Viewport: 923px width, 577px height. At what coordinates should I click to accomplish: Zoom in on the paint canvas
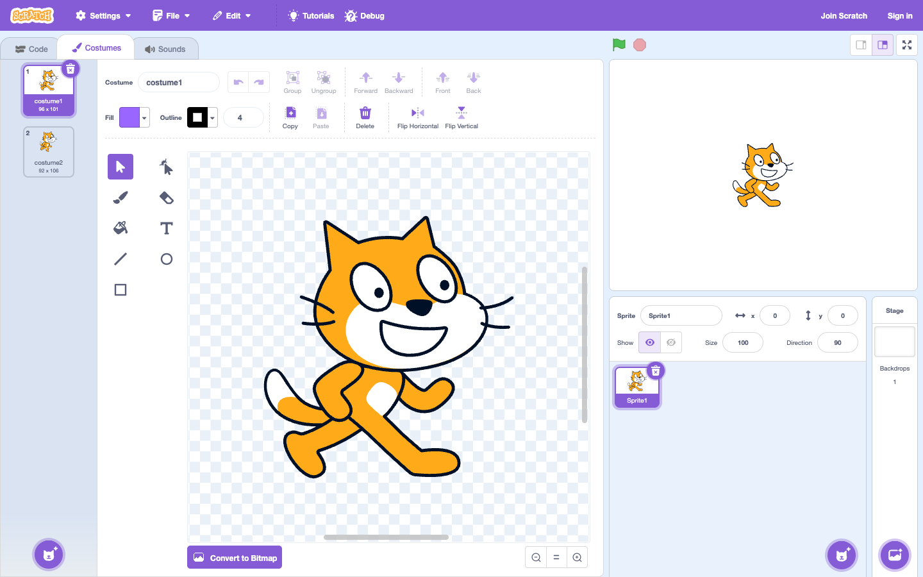click(577, 558)
